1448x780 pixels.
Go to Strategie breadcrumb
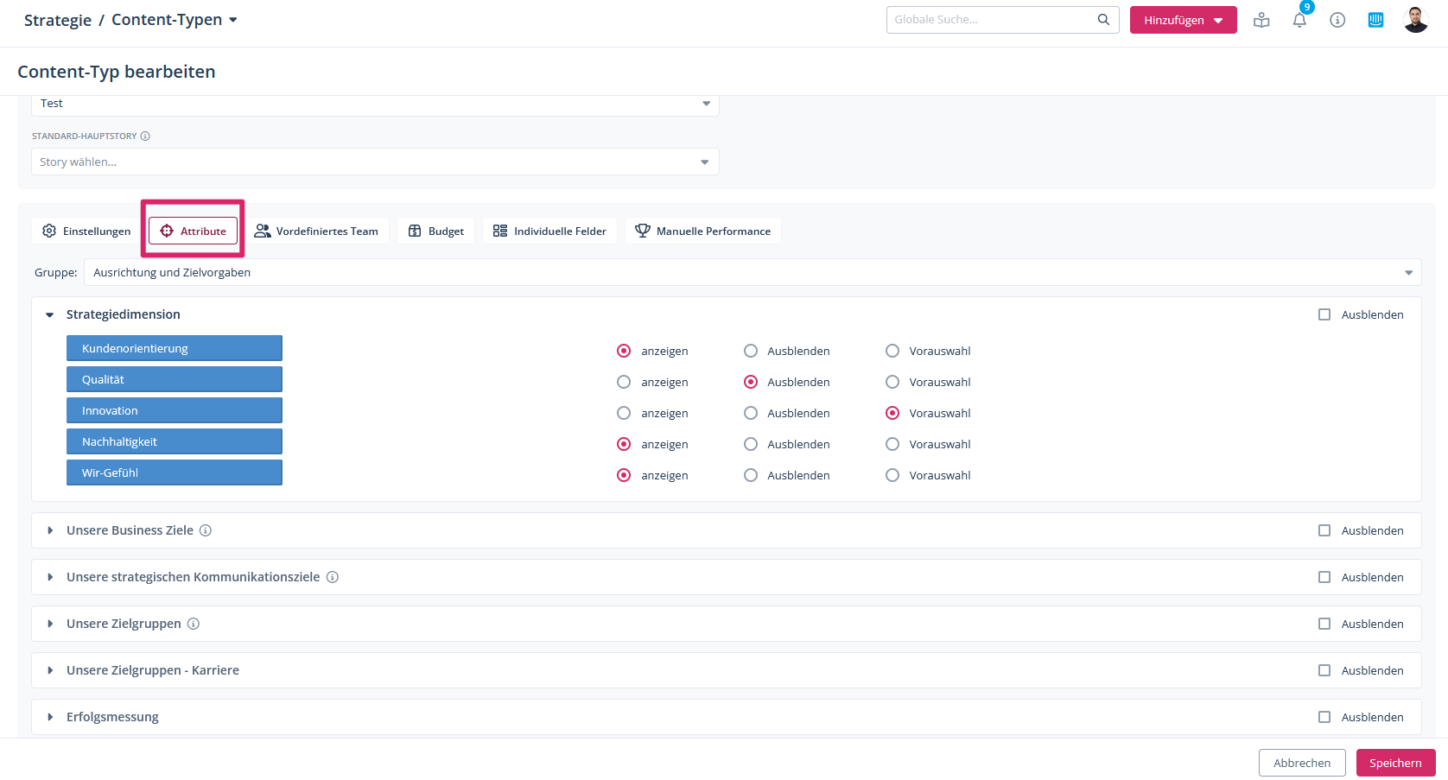58,20
